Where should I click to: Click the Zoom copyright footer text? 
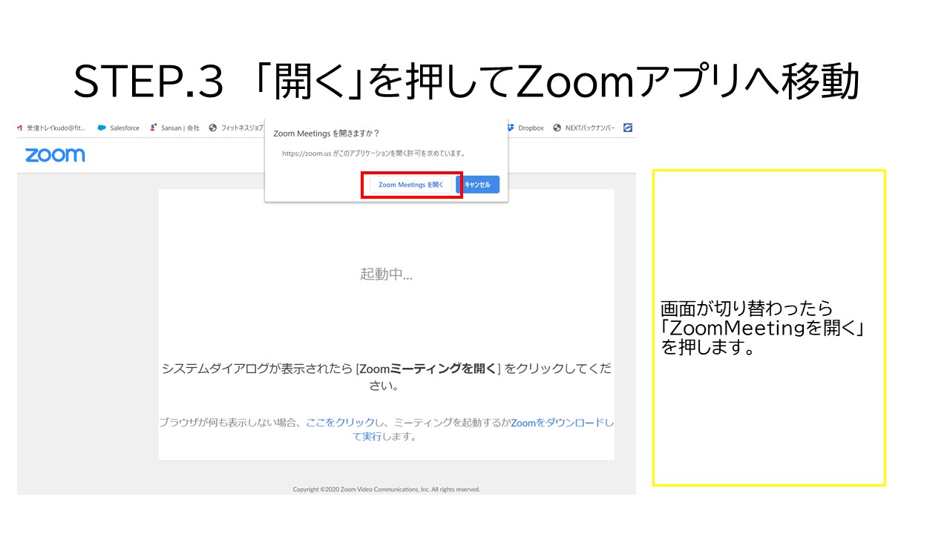click(386, 489)
